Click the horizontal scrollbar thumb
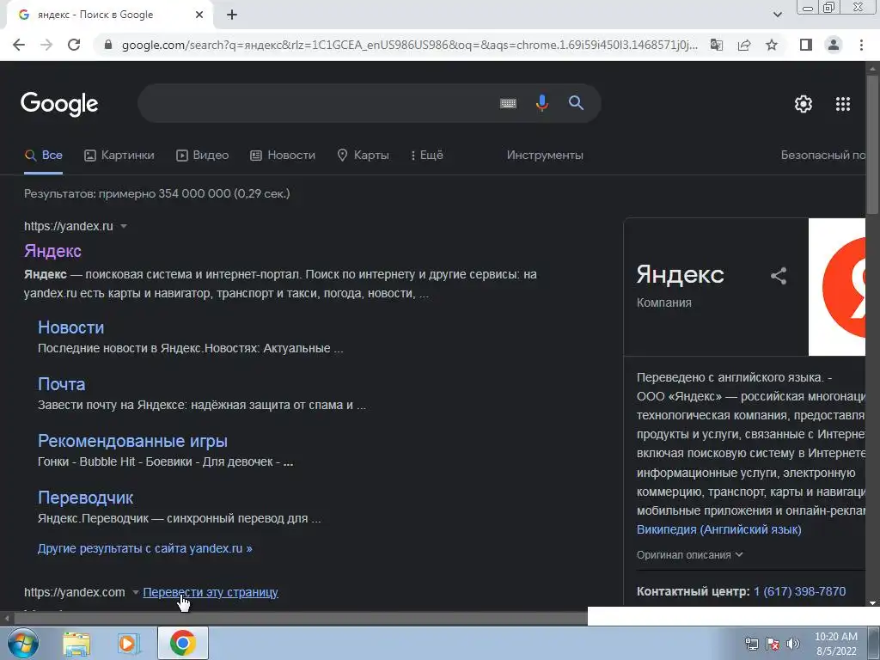The width and height of the screenshot is (880, 660). [x=301, y=619]
